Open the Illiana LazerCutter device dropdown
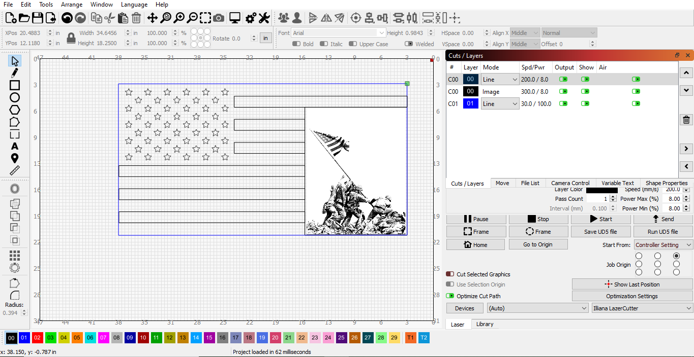Screen dimensions: 694x357 643,308
